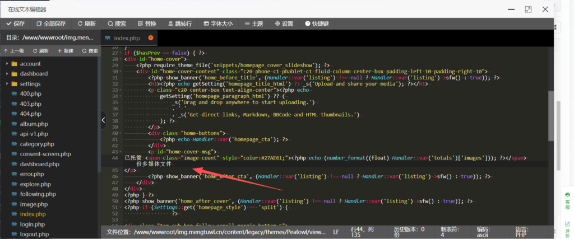The height and width of the screenshot is (239, 574).
Task: Open the 主题 (Theme) menu
Action: [254, 24]
